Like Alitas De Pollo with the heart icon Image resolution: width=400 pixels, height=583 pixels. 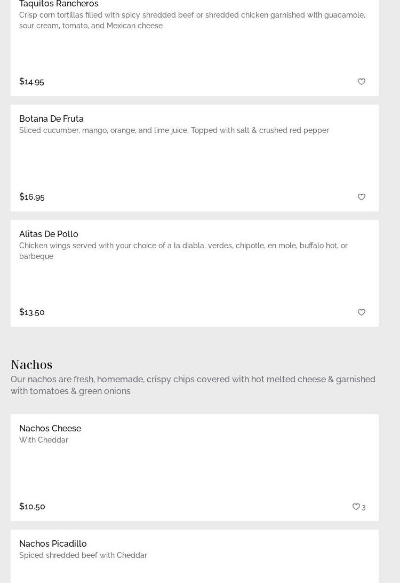(x=362, y=312)
